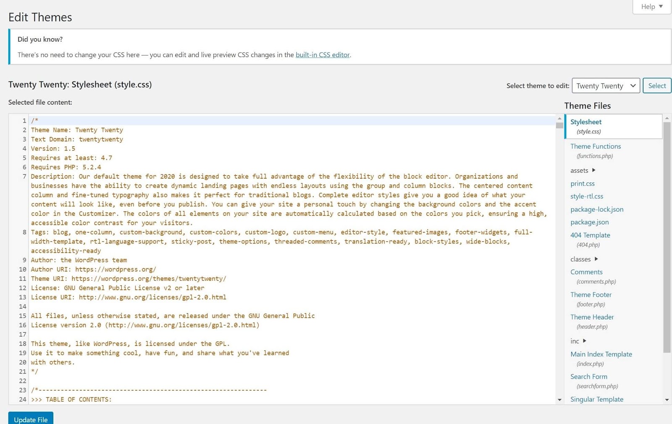
Task: Open print.css file
Action: (x=582, y=184)
